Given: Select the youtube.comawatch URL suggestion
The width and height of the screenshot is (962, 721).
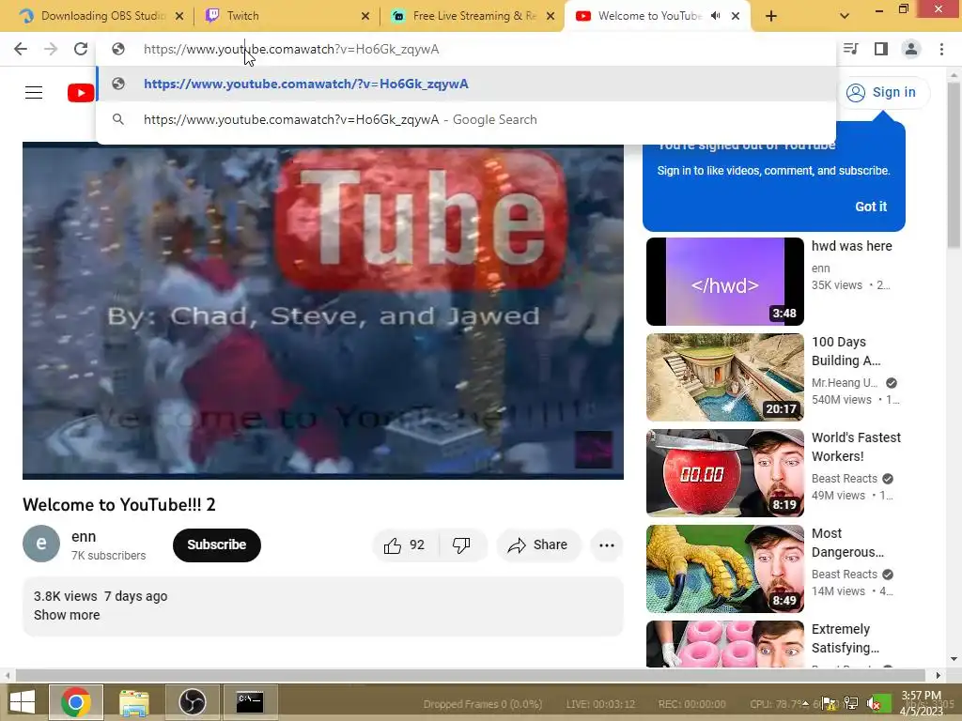Looking at the screenshot, I should coord(466,84).
